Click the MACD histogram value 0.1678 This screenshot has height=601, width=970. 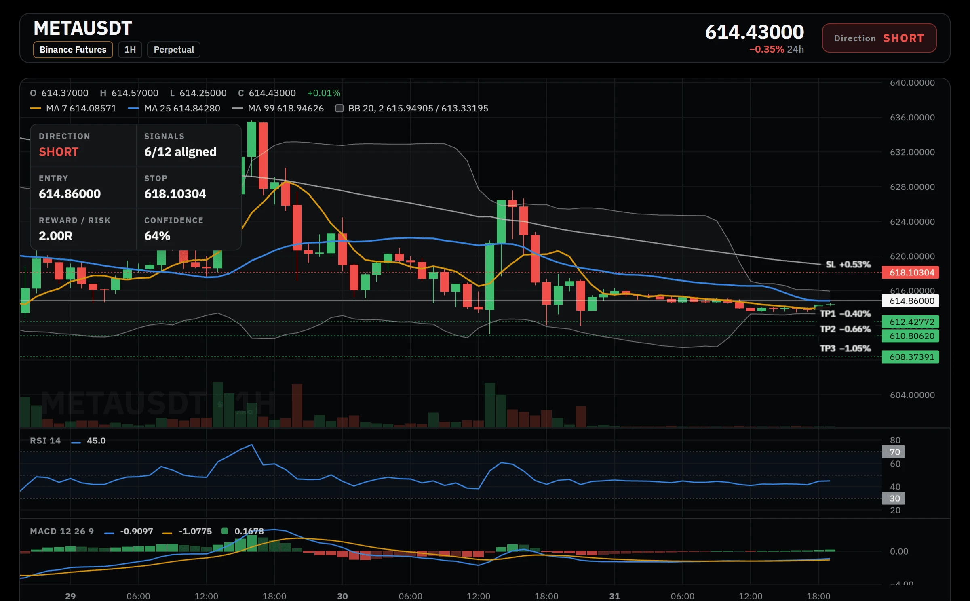click(249, 531)
